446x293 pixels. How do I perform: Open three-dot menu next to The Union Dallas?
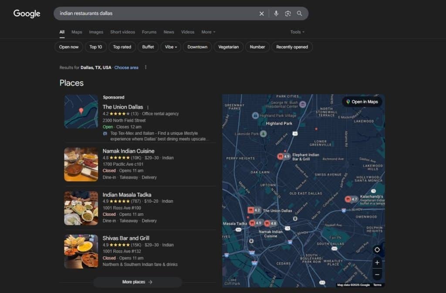pyautogui.click(x=148, y=107)
